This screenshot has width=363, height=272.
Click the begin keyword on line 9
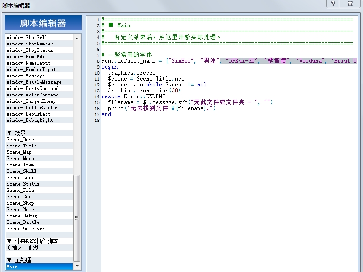tap(109, 67)
